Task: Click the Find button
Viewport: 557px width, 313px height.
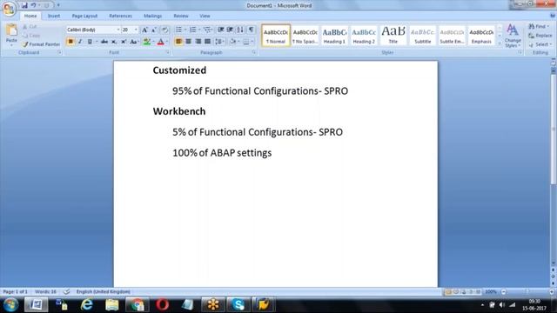Action: [538, 27]
